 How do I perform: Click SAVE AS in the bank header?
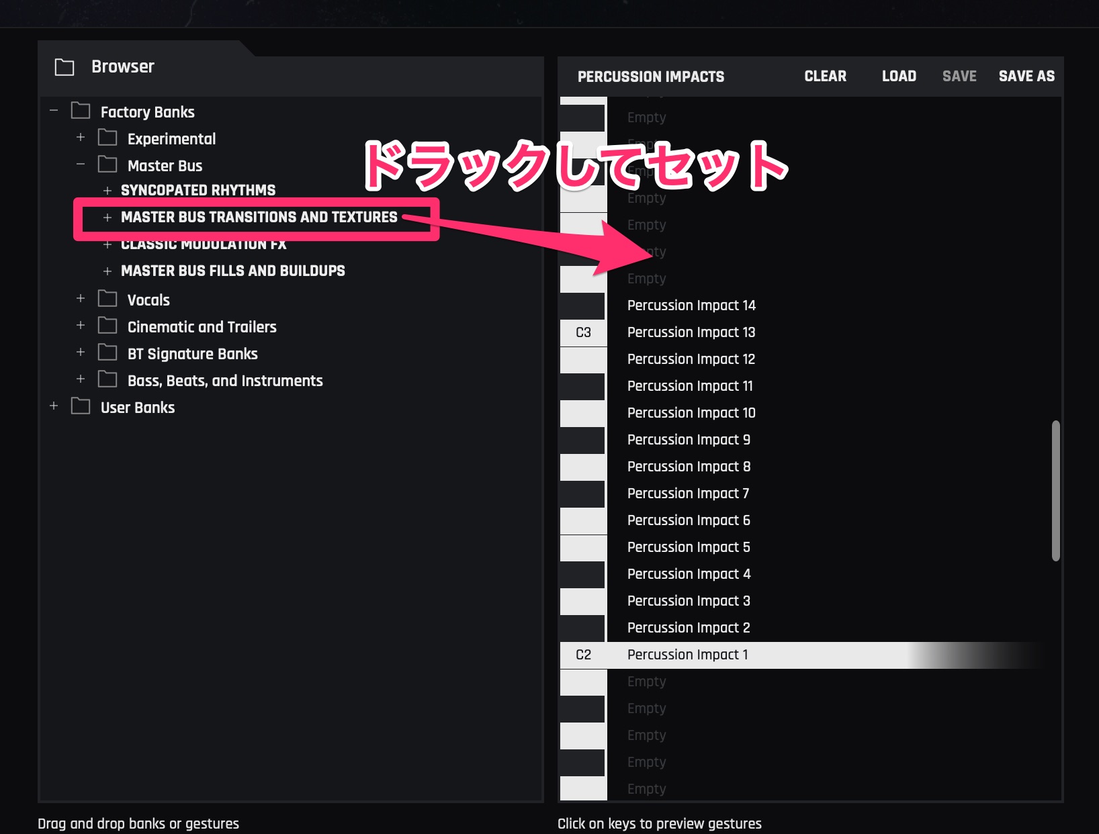[1026, 77]
